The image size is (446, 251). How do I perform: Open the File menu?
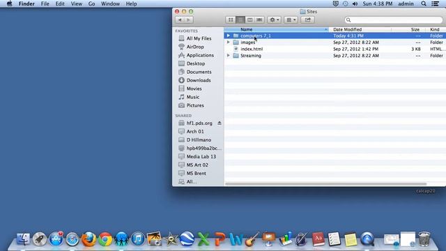tap(45, 3)
